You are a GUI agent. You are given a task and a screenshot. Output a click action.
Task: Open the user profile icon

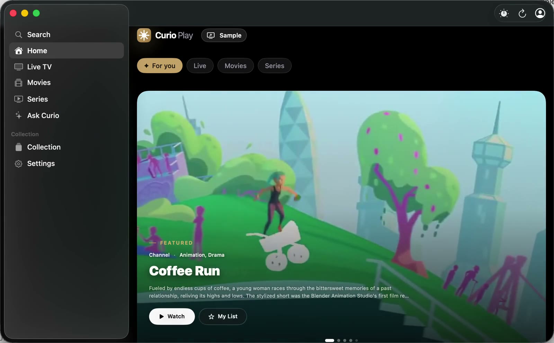click(540, 13)
